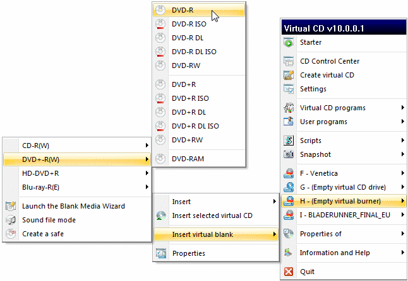This screenshot has width=408, height=281.
Task: Open Properties in the burner submenu
Action: [188, 254]
